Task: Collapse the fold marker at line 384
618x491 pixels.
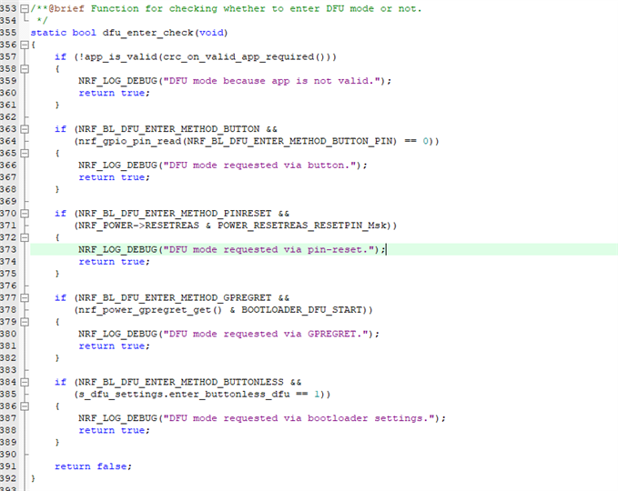Action: 25,382
